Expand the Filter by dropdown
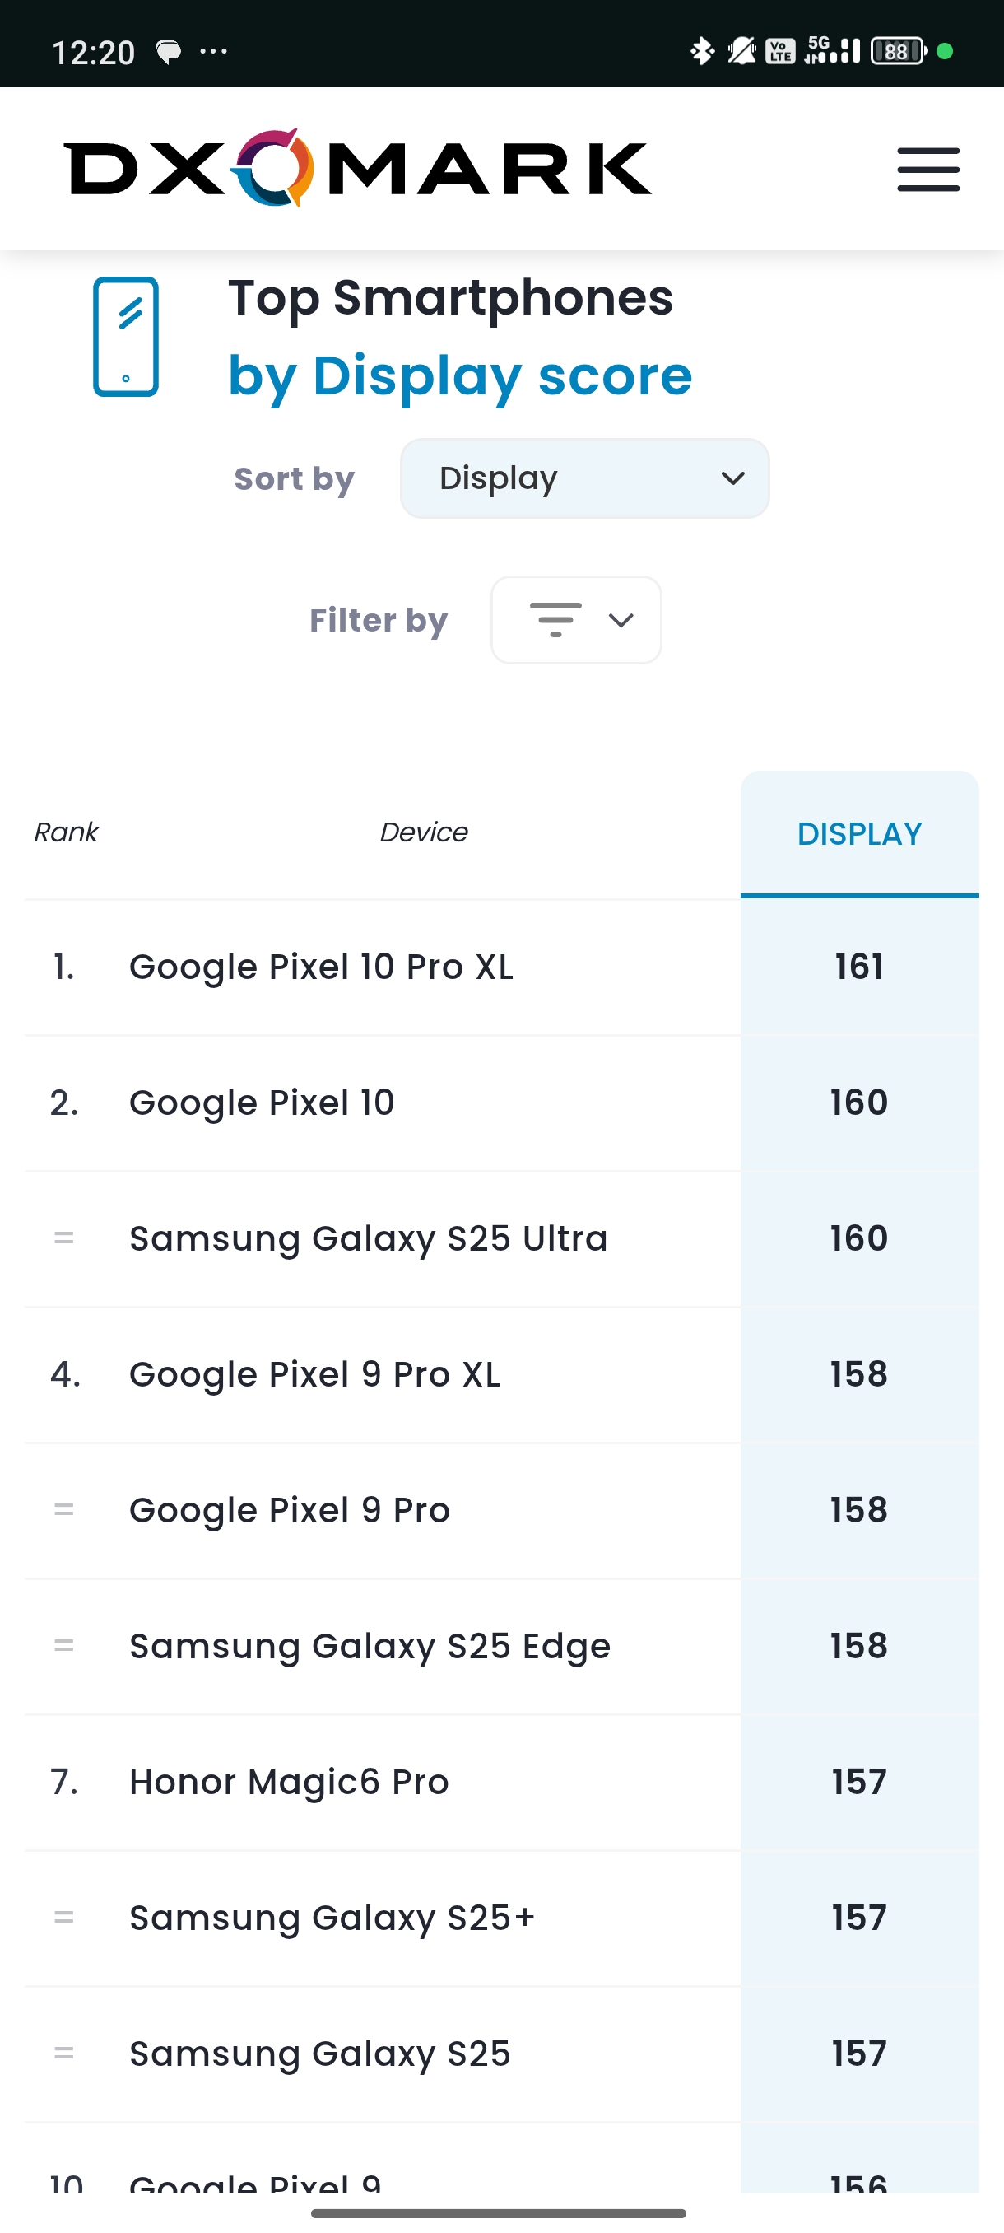 (576, 621)
